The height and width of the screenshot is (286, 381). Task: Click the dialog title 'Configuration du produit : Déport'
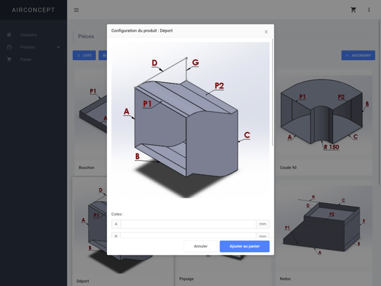[142, 30]
